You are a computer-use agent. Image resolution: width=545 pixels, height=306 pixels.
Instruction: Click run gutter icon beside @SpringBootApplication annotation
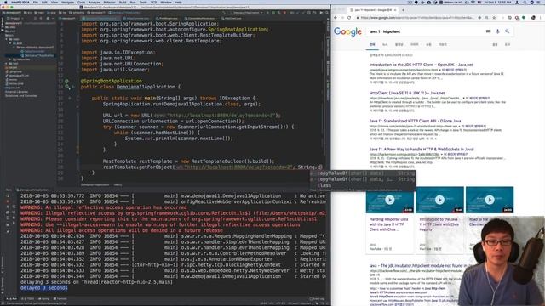pyautogui.click(x=66, y=82)
